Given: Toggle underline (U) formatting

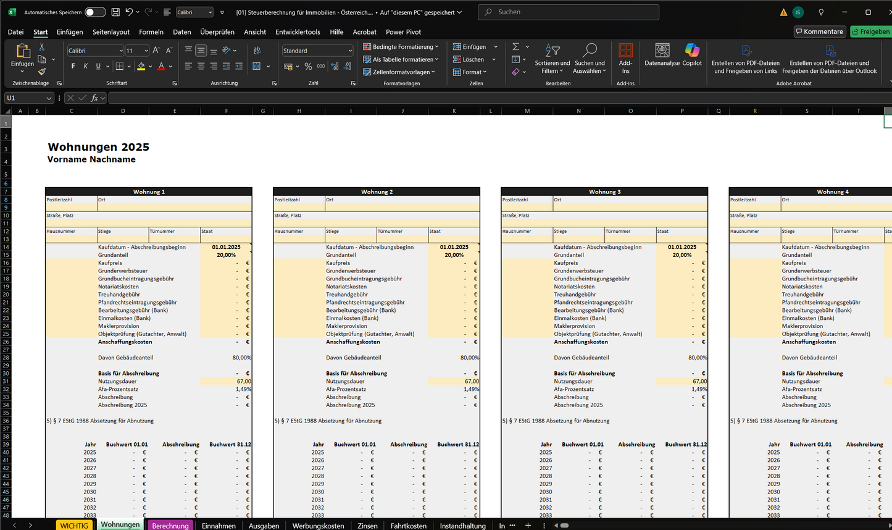Looking at the screenshot, I should pos(98,66).
